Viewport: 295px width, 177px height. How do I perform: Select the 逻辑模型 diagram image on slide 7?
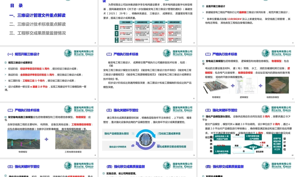pyautogui.click(x=246, y=86)
